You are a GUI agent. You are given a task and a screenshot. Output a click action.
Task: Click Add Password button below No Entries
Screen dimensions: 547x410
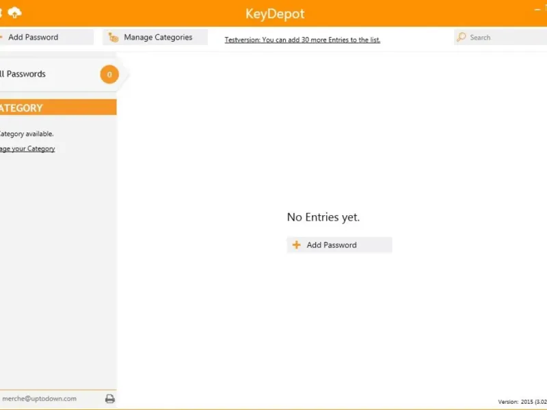tap(339, 245)
